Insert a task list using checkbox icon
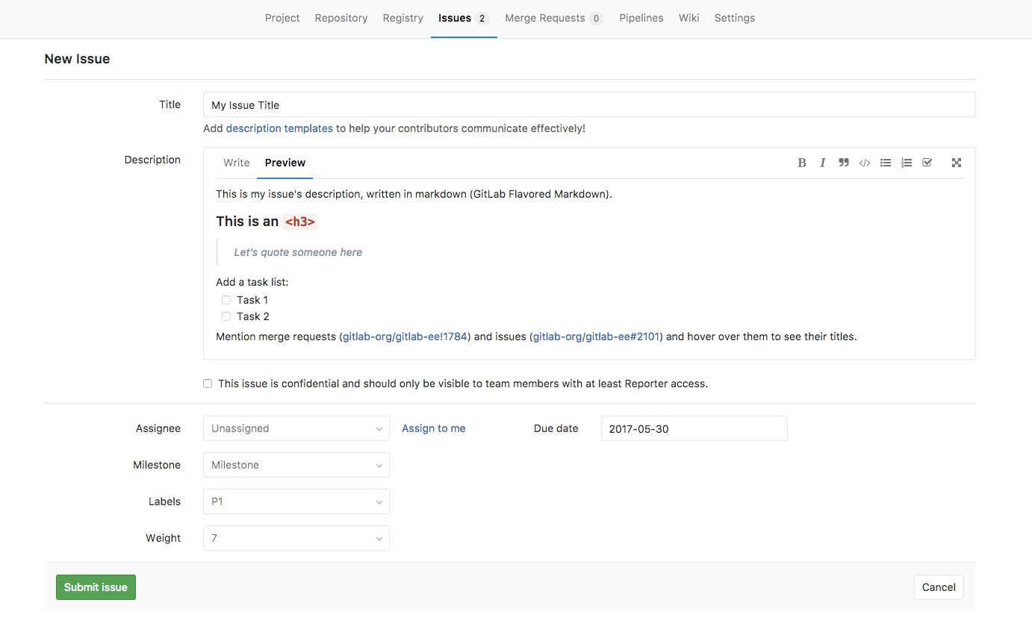 pyautogui.click(x=927, y=163)
